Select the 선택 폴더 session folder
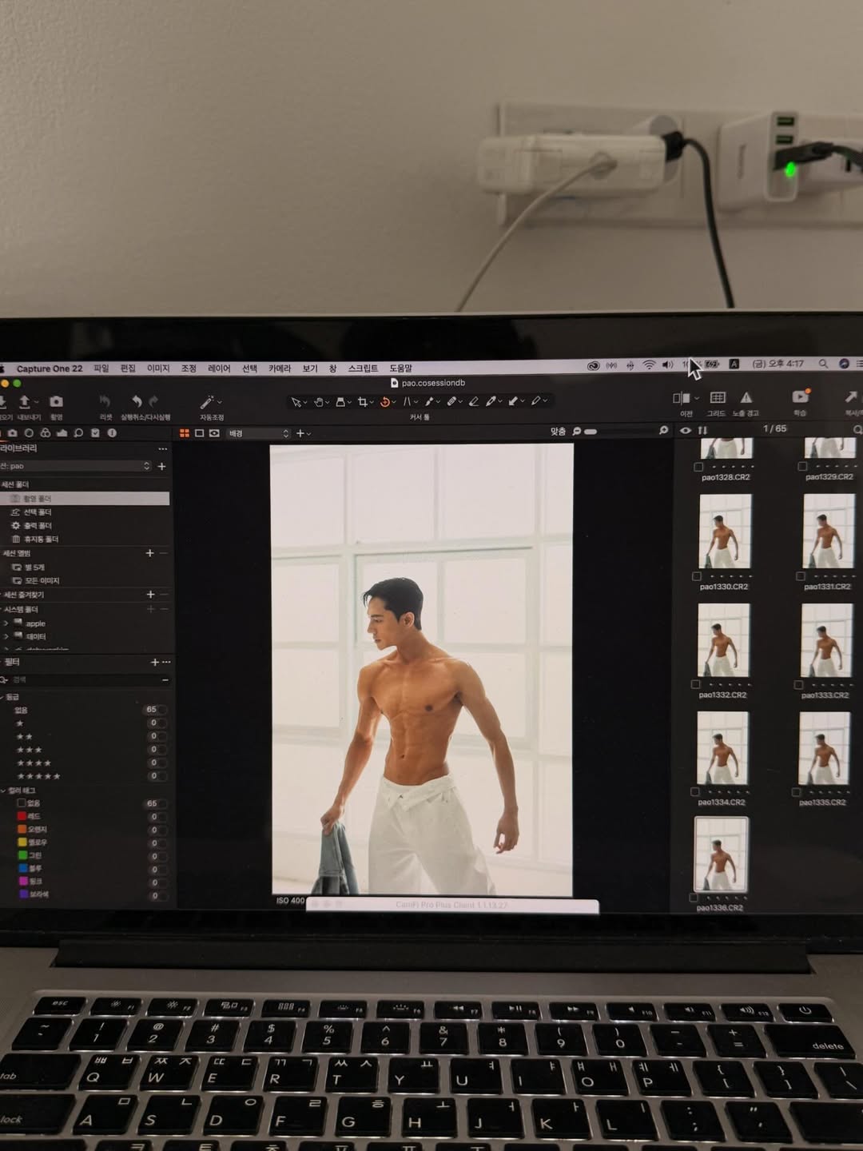The width and height of the screenshot is (863, 1151). [37, 512]
